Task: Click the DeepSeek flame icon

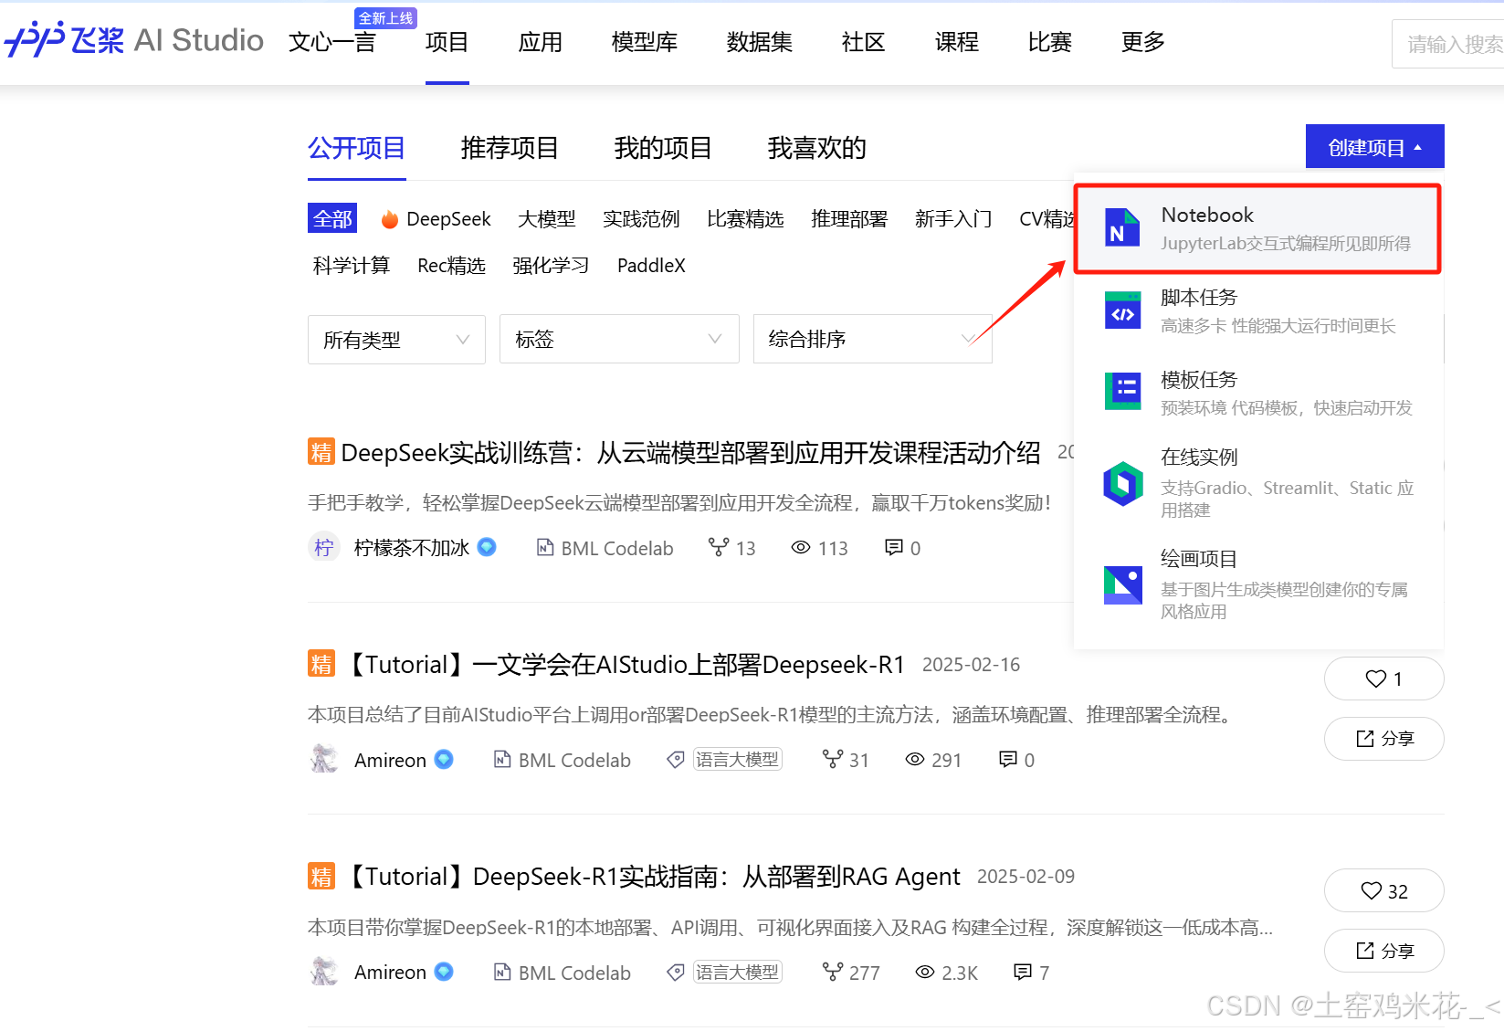Action: (390, 219)
